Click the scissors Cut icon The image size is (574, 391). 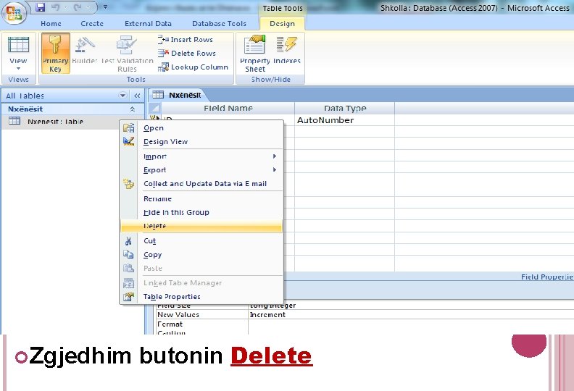[x=128, y=240]
